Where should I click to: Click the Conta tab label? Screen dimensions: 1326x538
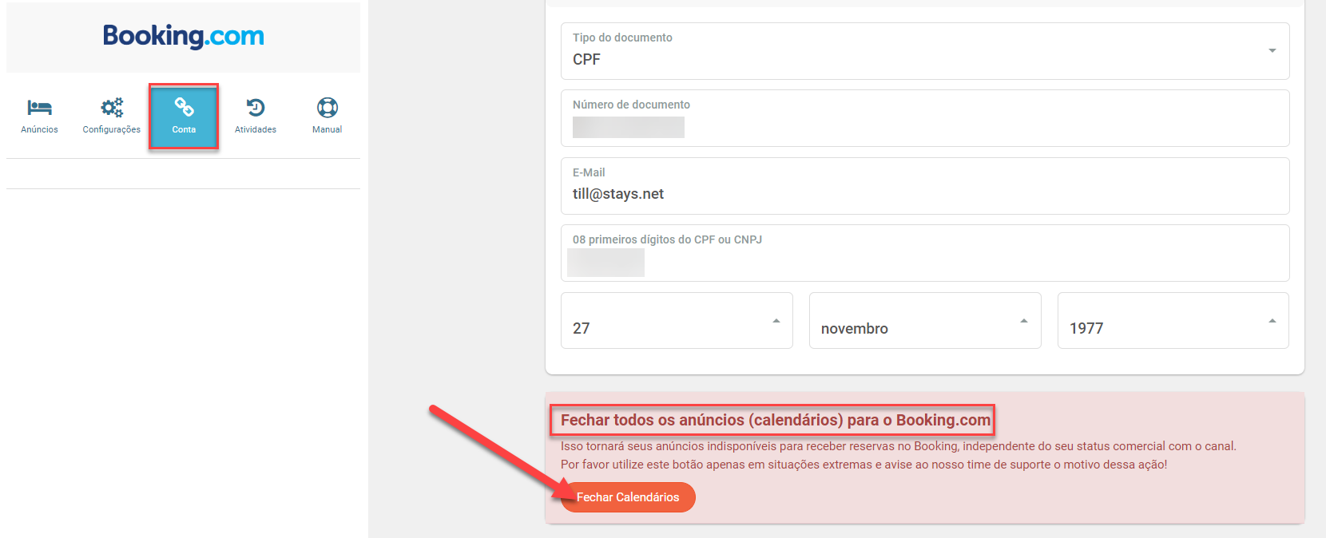point(184,129)
